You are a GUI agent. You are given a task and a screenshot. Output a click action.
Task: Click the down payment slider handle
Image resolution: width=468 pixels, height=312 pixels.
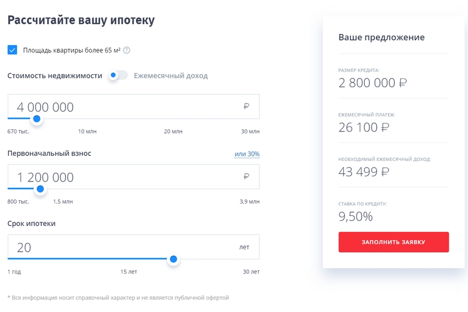(x=40, y=189)
